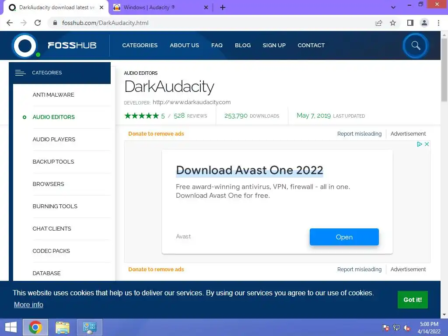Click the 253,790 DOWNLOADS text

coord(252,115)
